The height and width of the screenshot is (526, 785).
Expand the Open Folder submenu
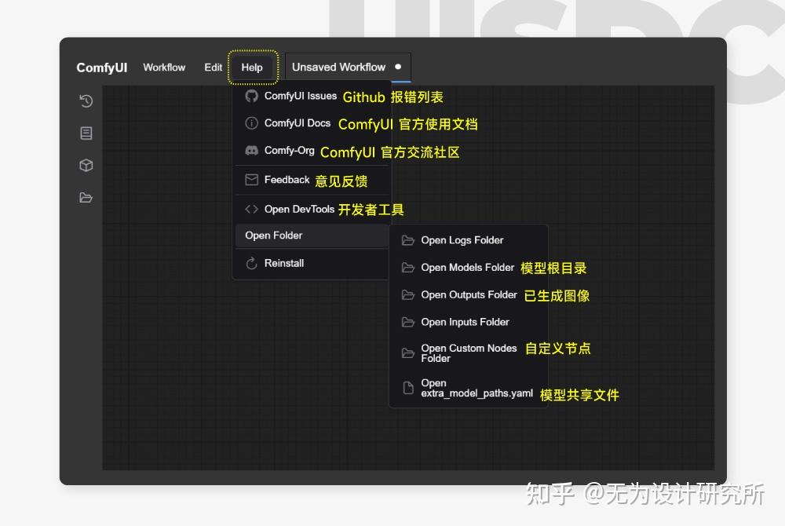274,236
